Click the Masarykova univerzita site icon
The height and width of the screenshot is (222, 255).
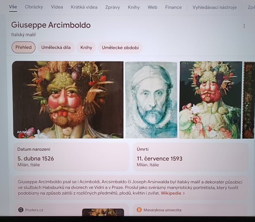point(139,210)
